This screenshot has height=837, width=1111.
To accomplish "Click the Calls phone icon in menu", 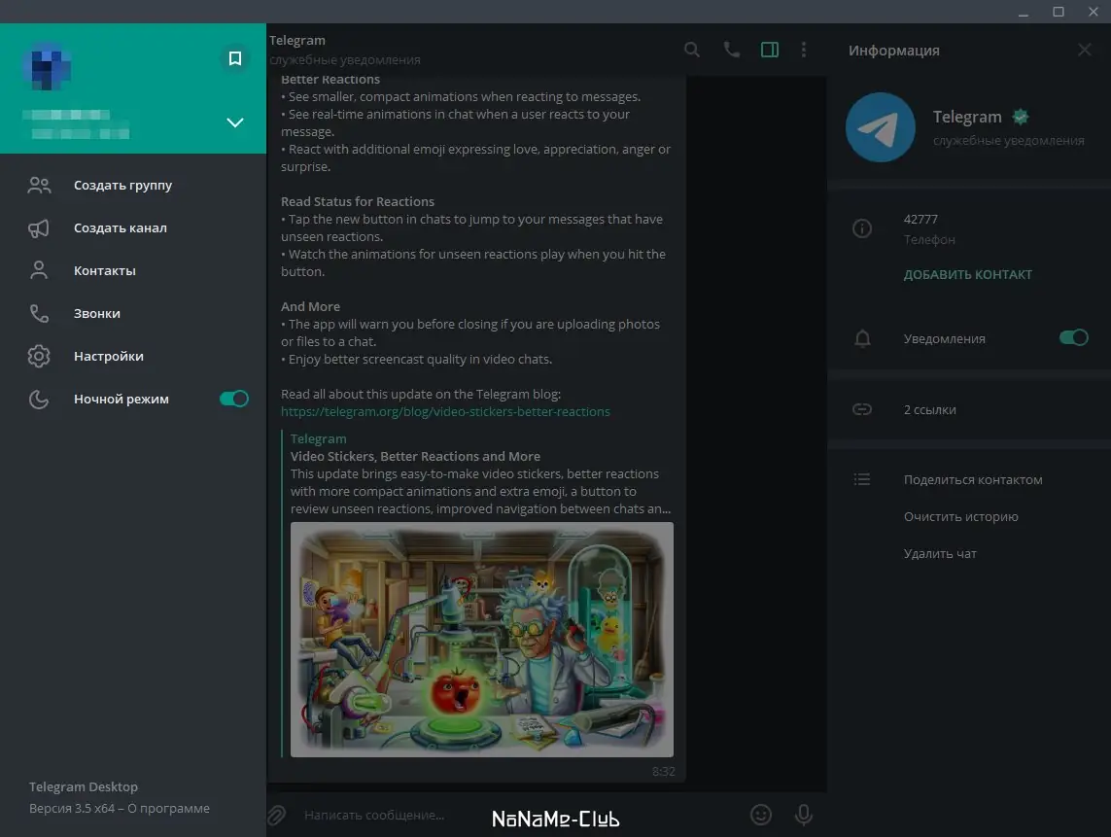I will tap(39, 313).
